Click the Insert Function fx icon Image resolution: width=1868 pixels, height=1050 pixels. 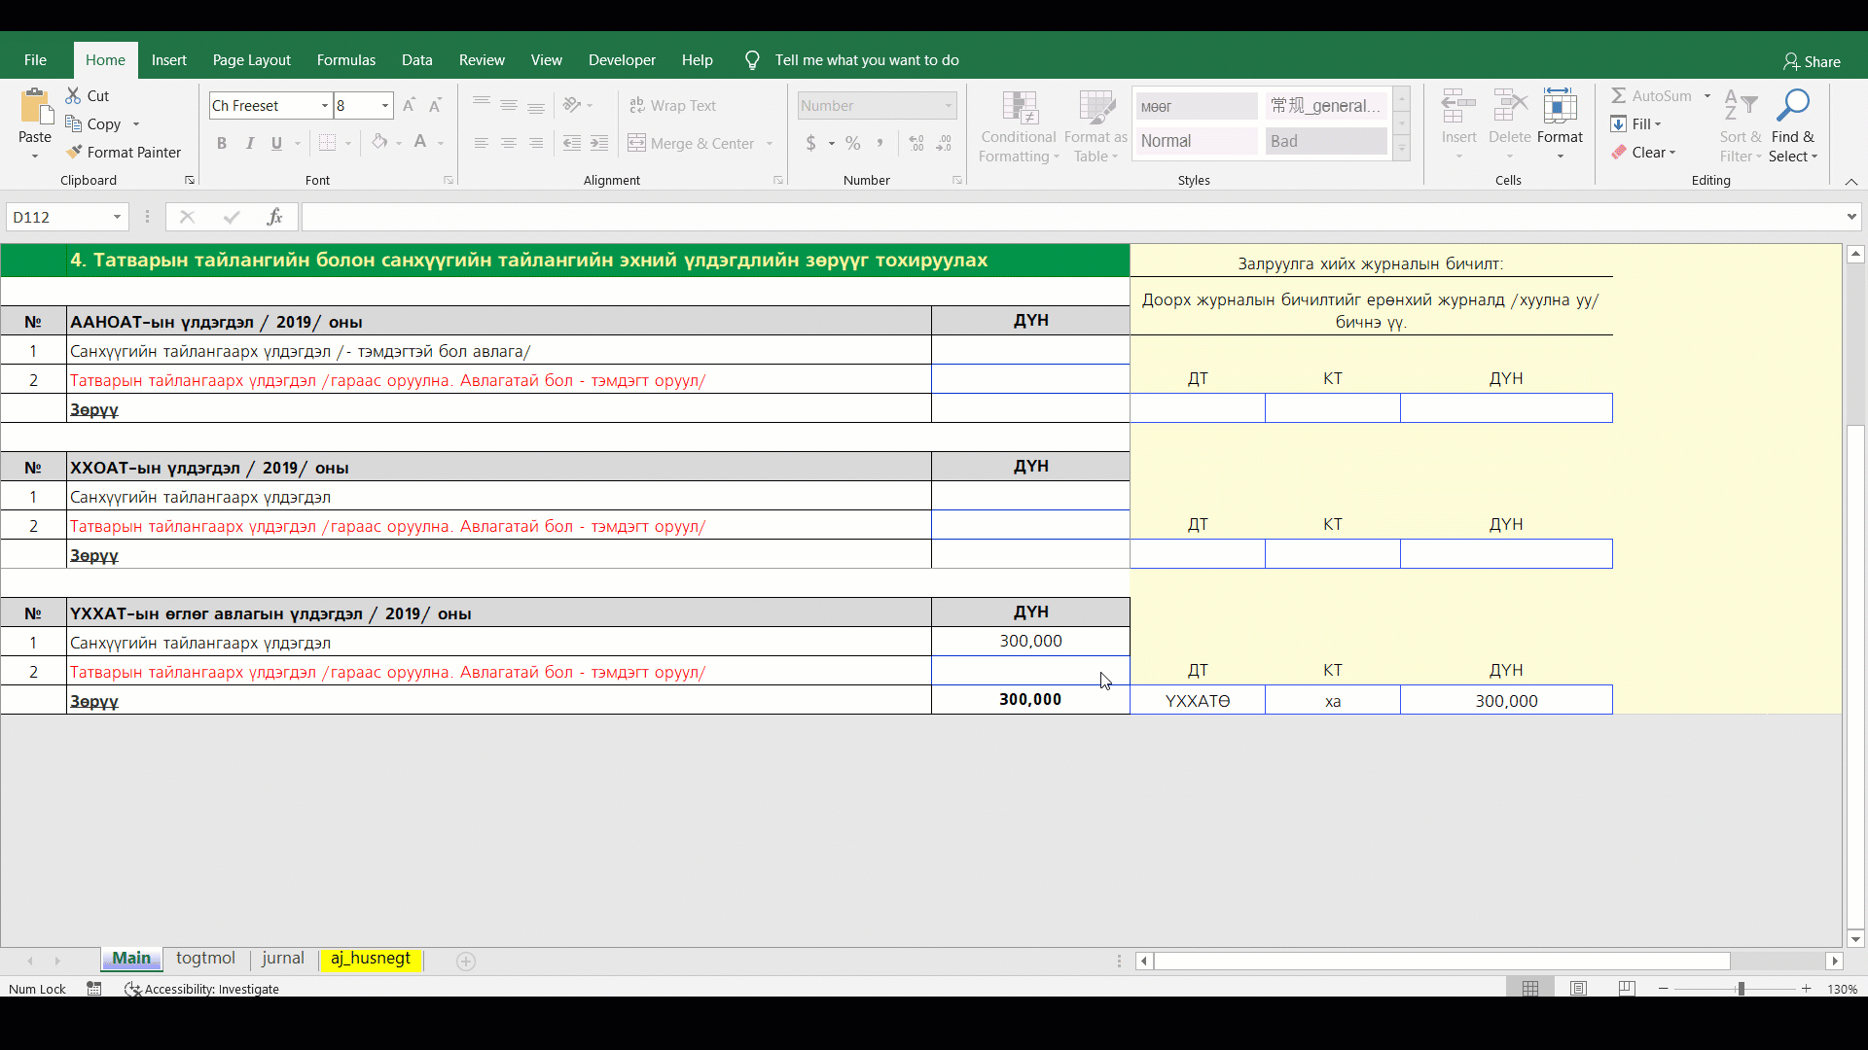274,217
